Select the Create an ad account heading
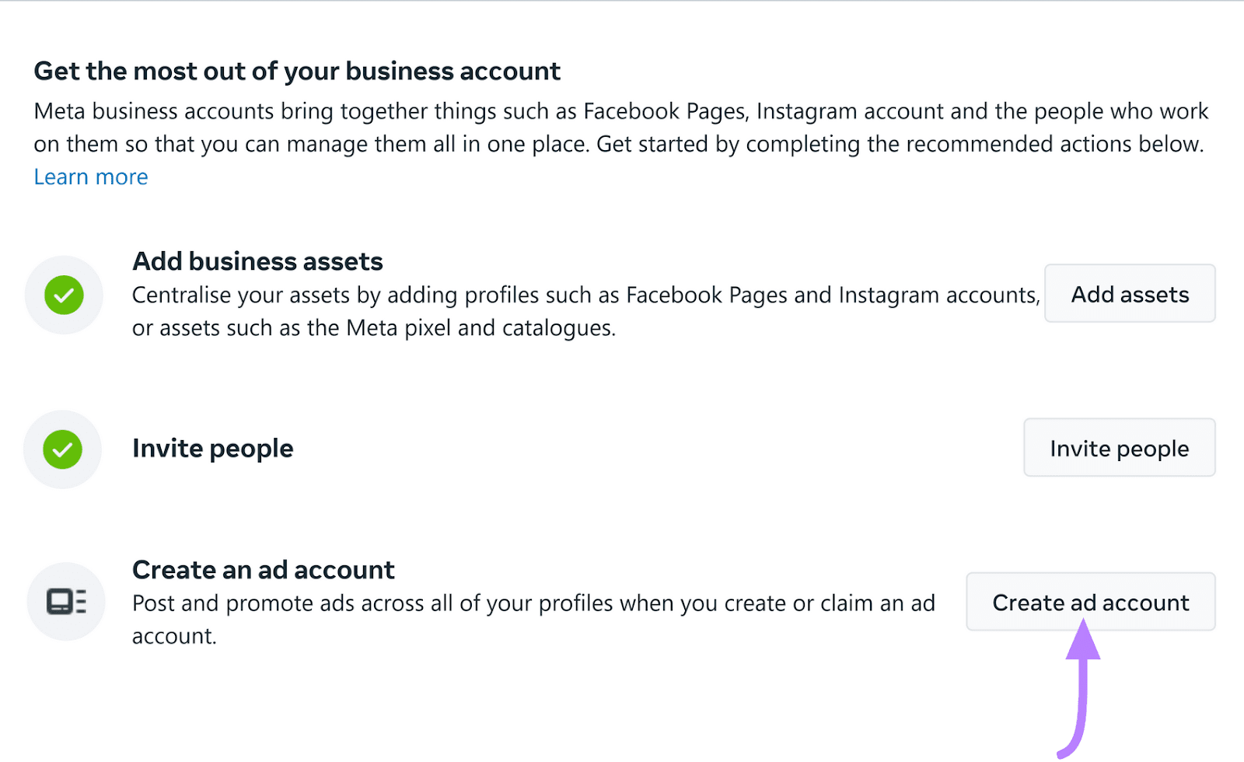This screenshot has height=762, width=1244. (x=263, y=569)
